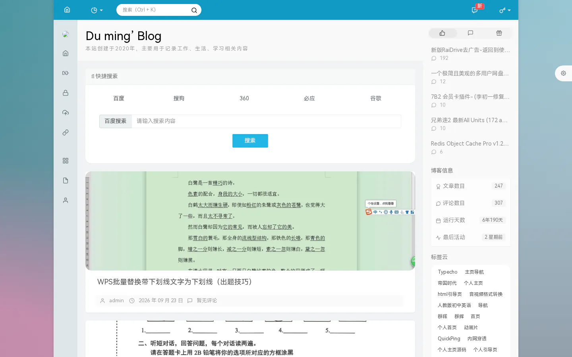Click the green WPS document post thumbnail
Screen dimensions: 572x357
[x=250, y=221]
